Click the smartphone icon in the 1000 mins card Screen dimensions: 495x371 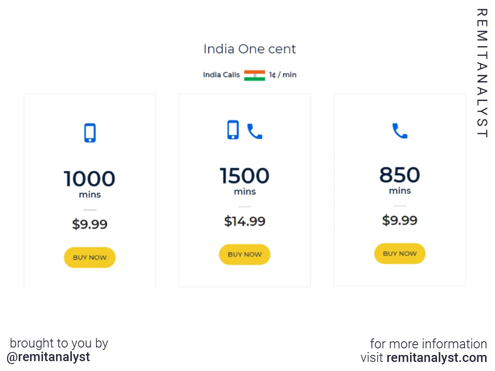[x=90, y=133]
